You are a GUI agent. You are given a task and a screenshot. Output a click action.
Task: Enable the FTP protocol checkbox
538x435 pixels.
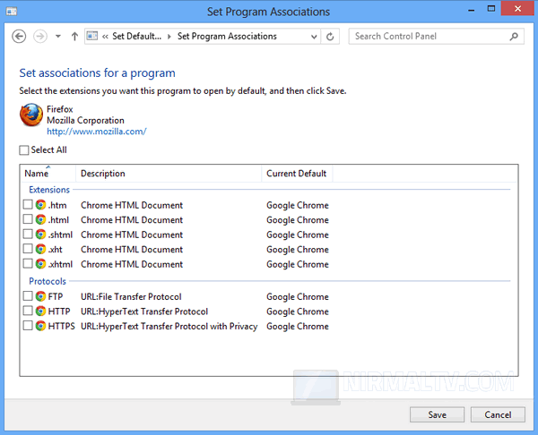28,296
